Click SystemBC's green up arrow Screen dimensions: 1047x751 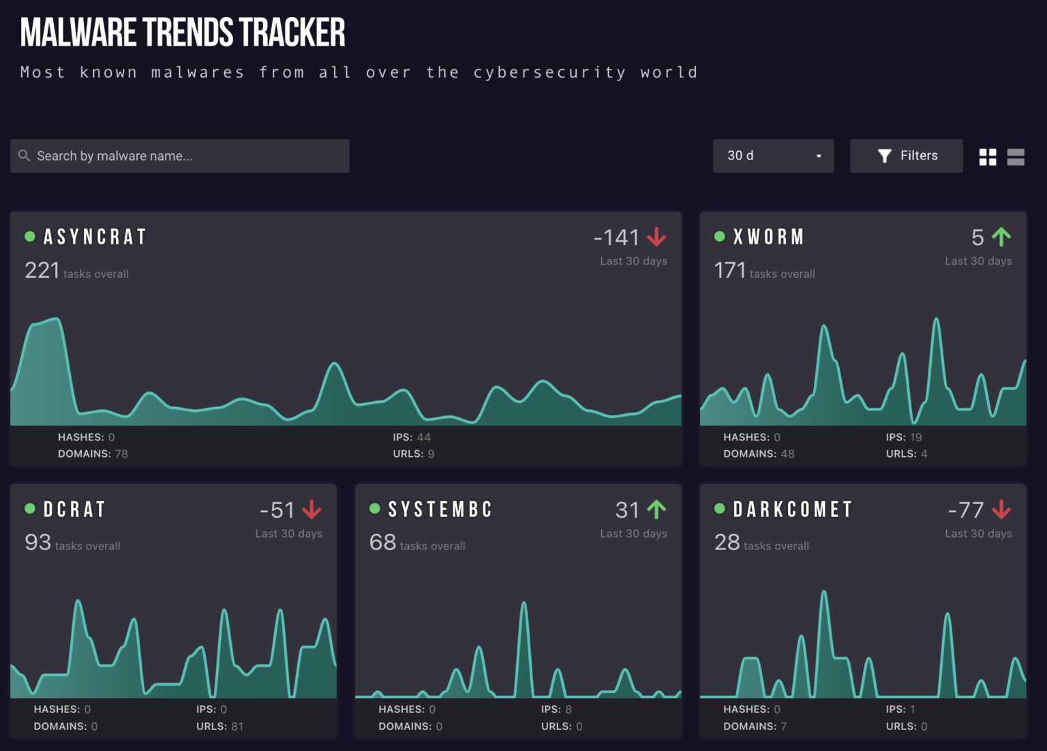point(656,509)
